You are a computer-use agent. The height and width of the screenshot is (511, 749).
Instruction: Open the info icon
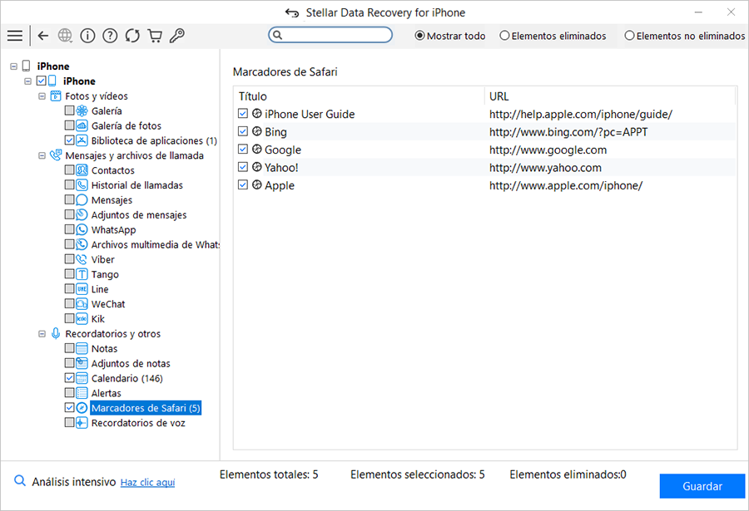pyautogui.click(x=87, y=36)
